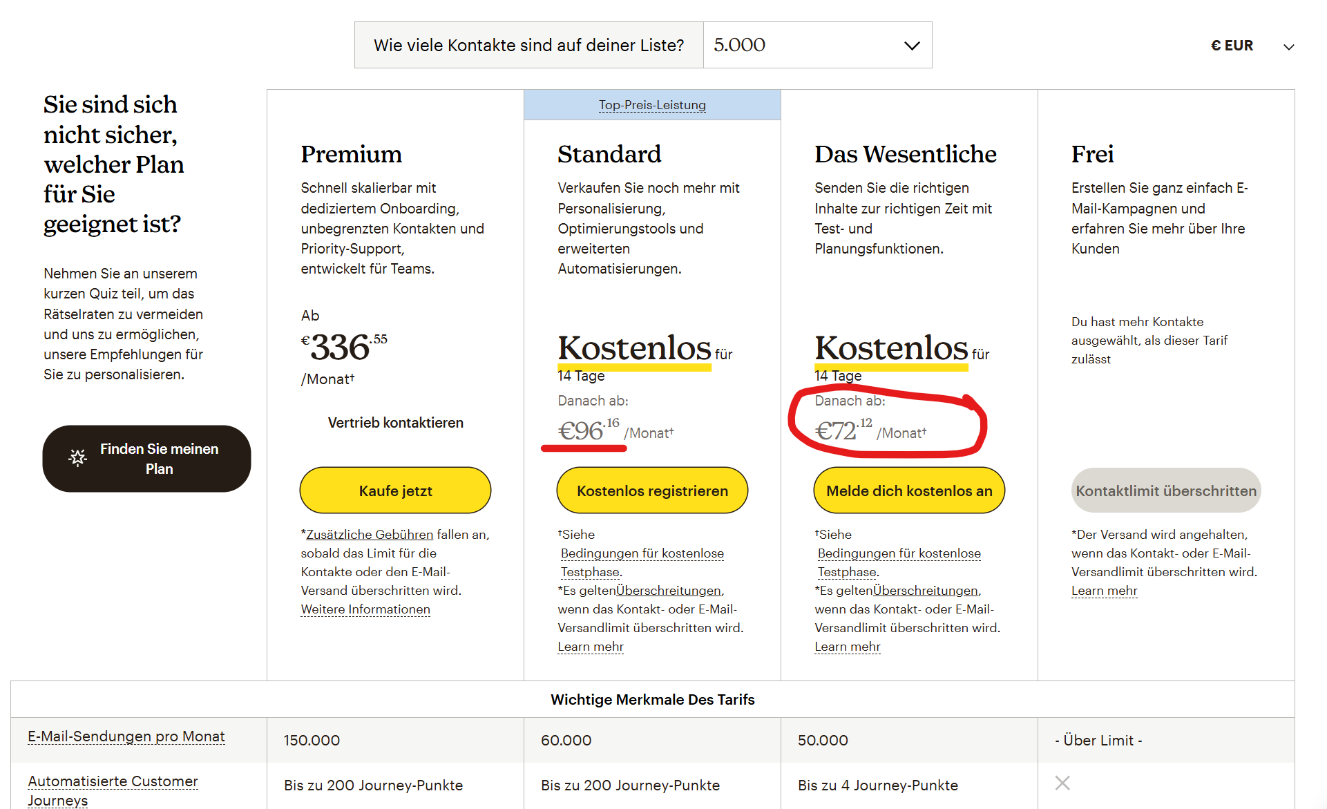
Task: Click Learn mehr in the Frei column
Action: [x=1104, y=591]
